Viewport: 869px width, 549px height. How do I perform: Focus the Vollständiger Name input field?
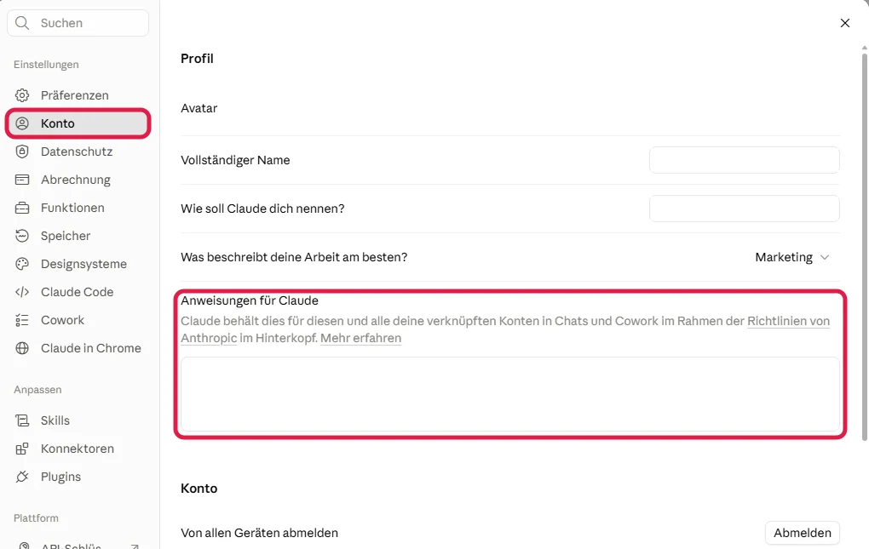(745, 160)
